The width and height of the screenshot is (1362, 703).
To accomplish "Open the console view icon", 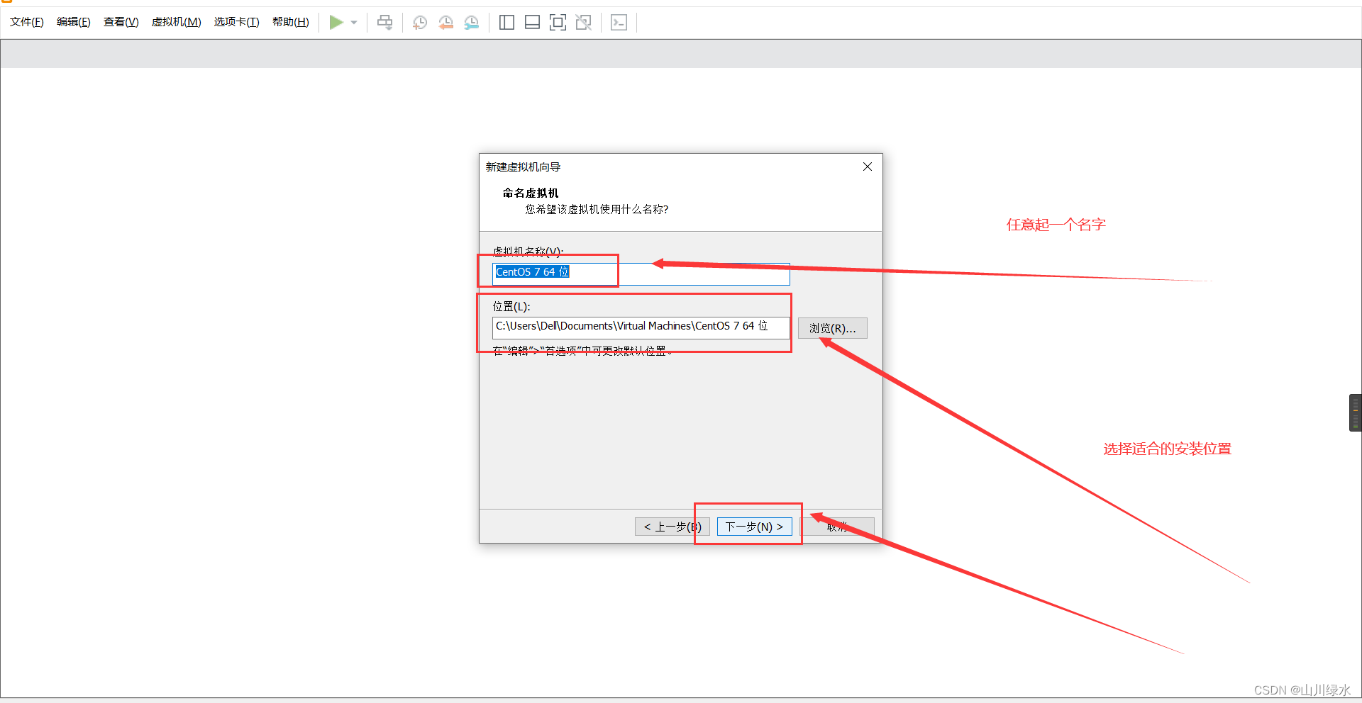I will [619, 23].
